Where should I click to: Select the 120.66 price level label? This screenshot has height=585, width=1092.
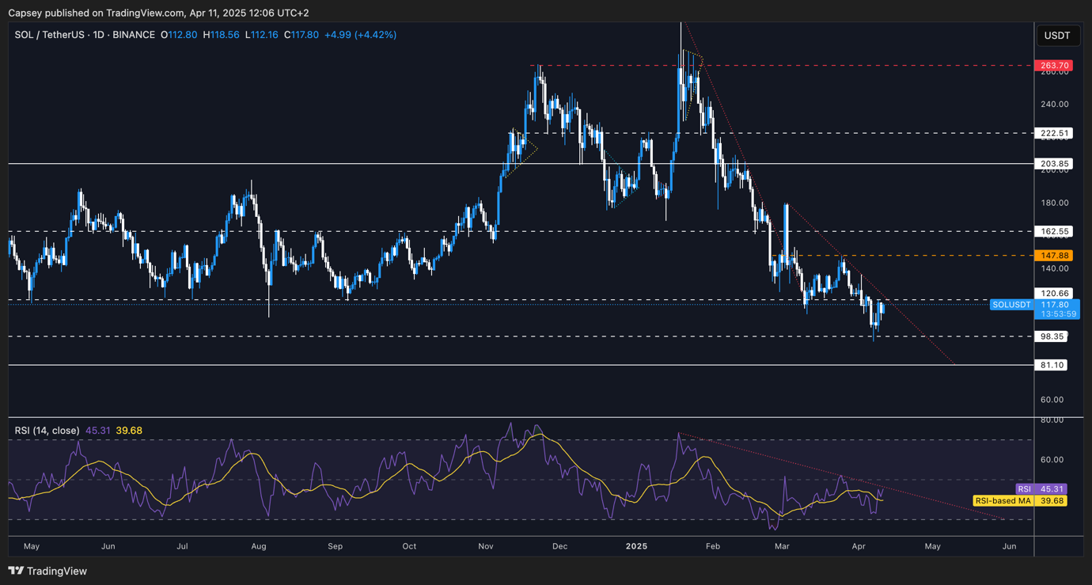(x=1054, y=293)
